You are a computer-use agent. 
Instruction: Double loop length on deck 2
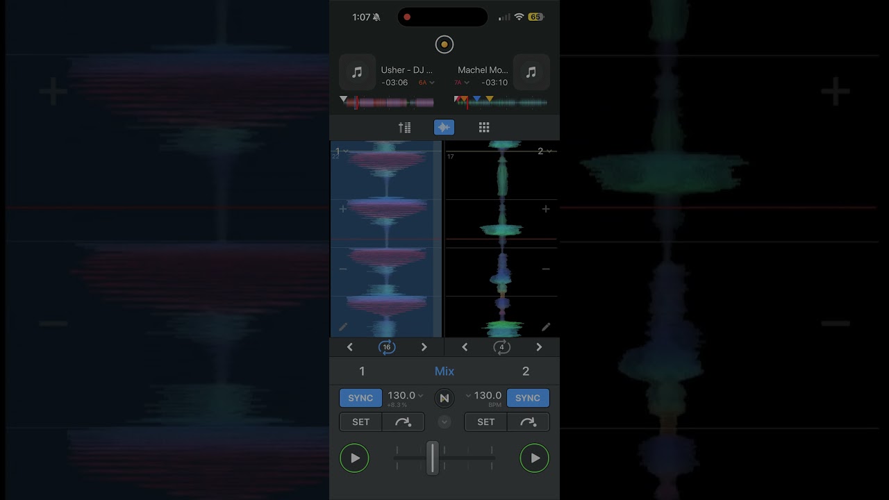point(539,347)
